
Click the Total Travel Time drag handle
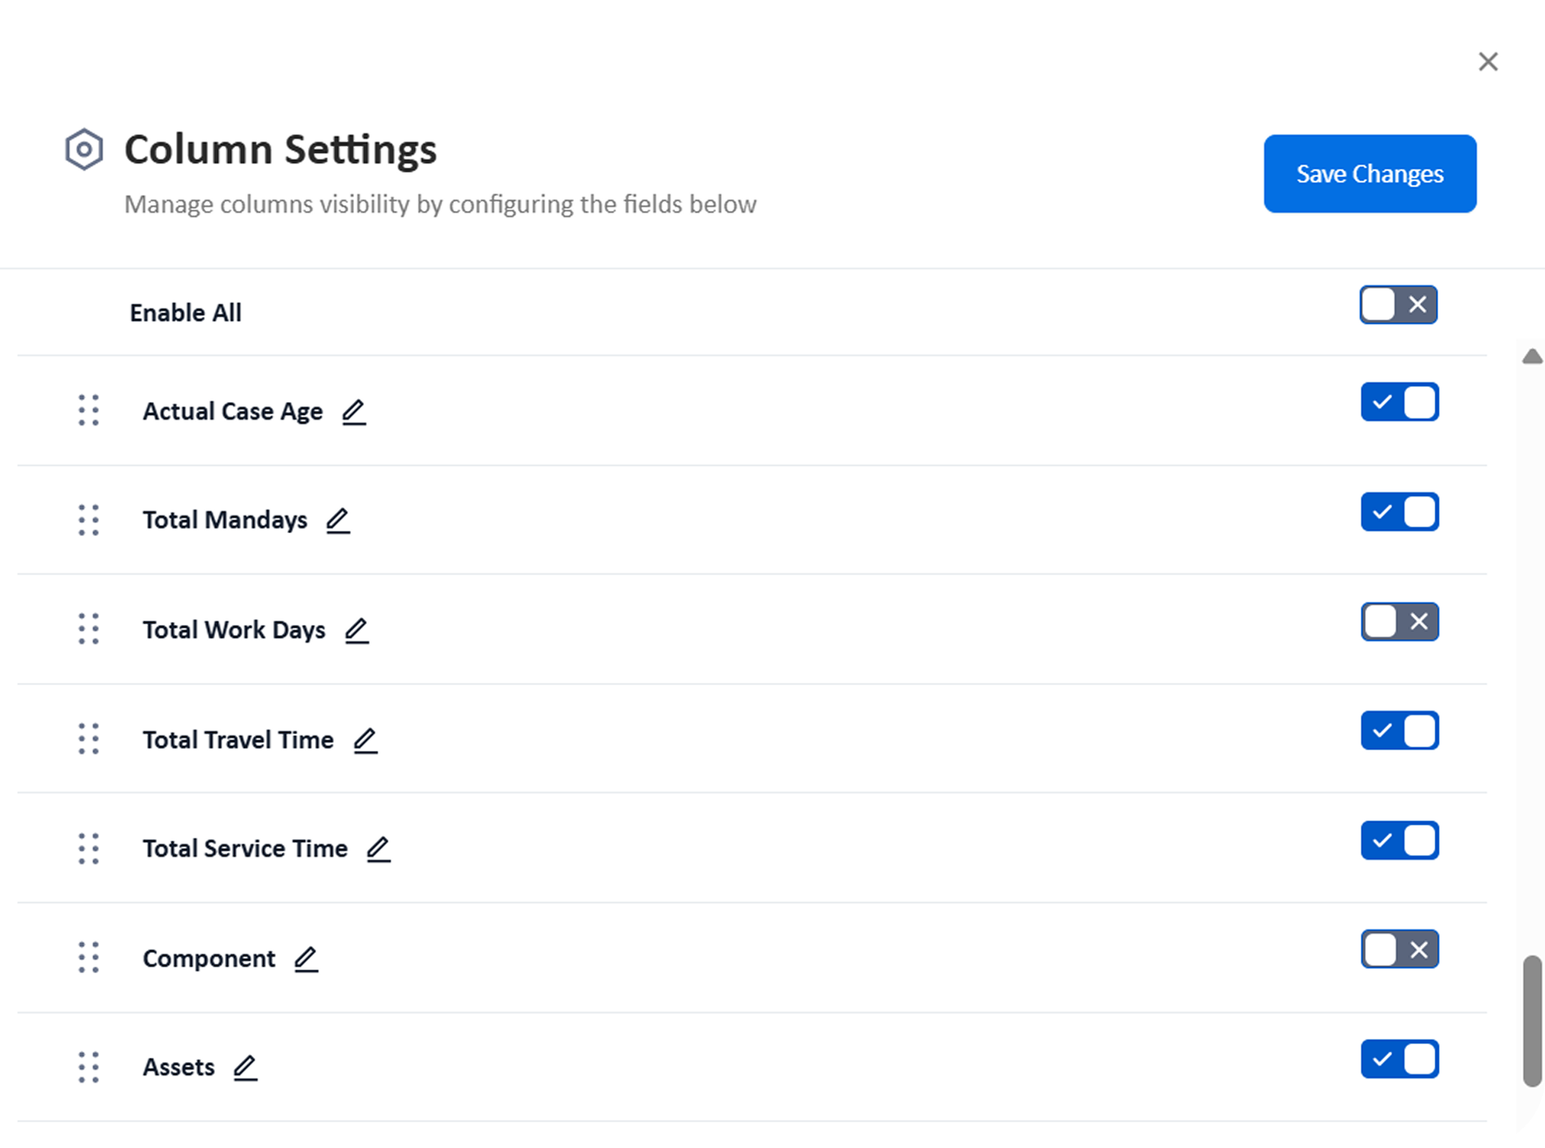tap(89, 739)
